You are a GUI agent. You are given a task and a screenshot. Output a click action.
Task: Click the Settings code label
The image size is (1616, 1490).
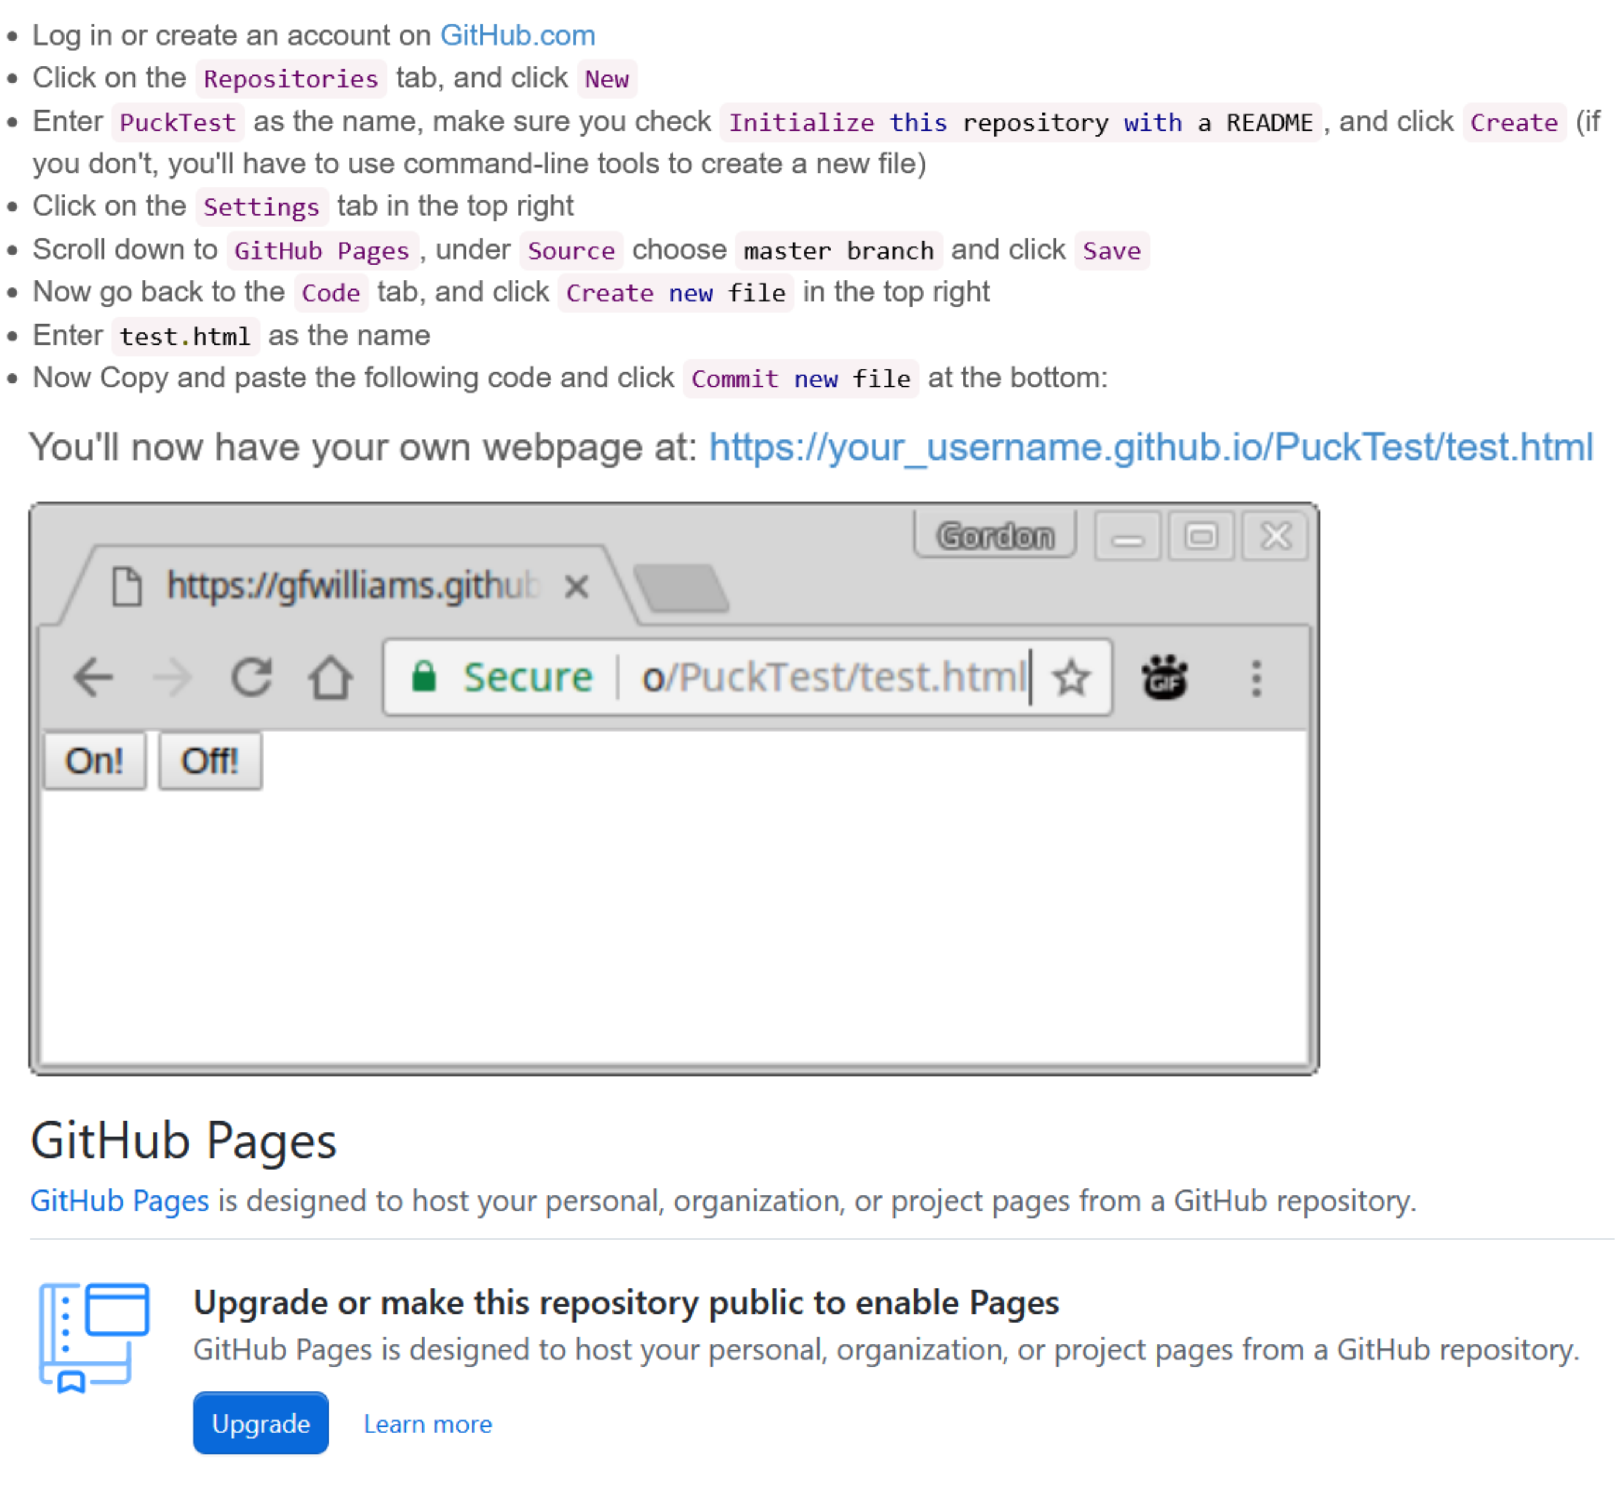pos(261,206)
